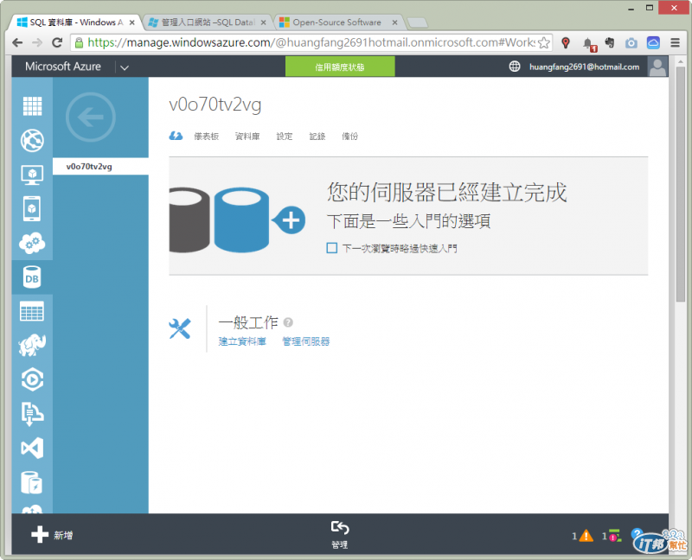Open the All Items grid icon in sidebar
Screen dimensions: 692x560
coord(32,106)
